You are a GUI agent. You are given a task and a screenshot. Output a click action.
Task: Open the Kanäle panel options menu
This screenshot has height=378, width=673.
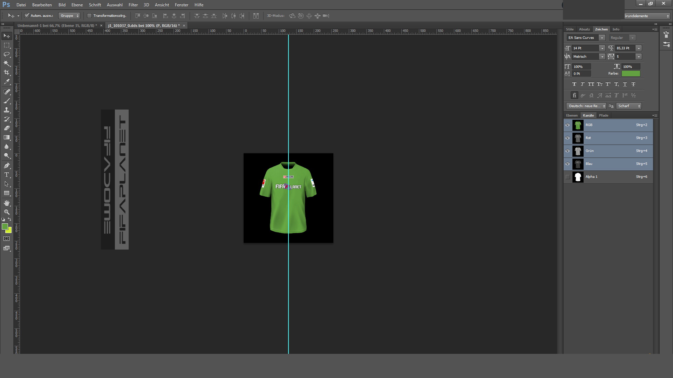[x=655, y=115]
